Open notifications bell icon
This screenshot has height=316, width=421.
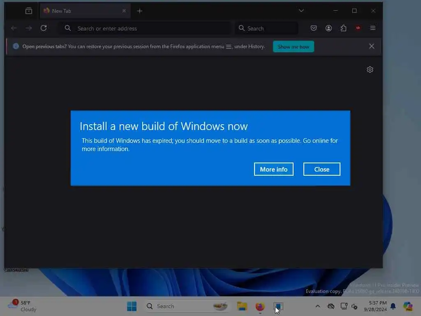click(393, 306)
